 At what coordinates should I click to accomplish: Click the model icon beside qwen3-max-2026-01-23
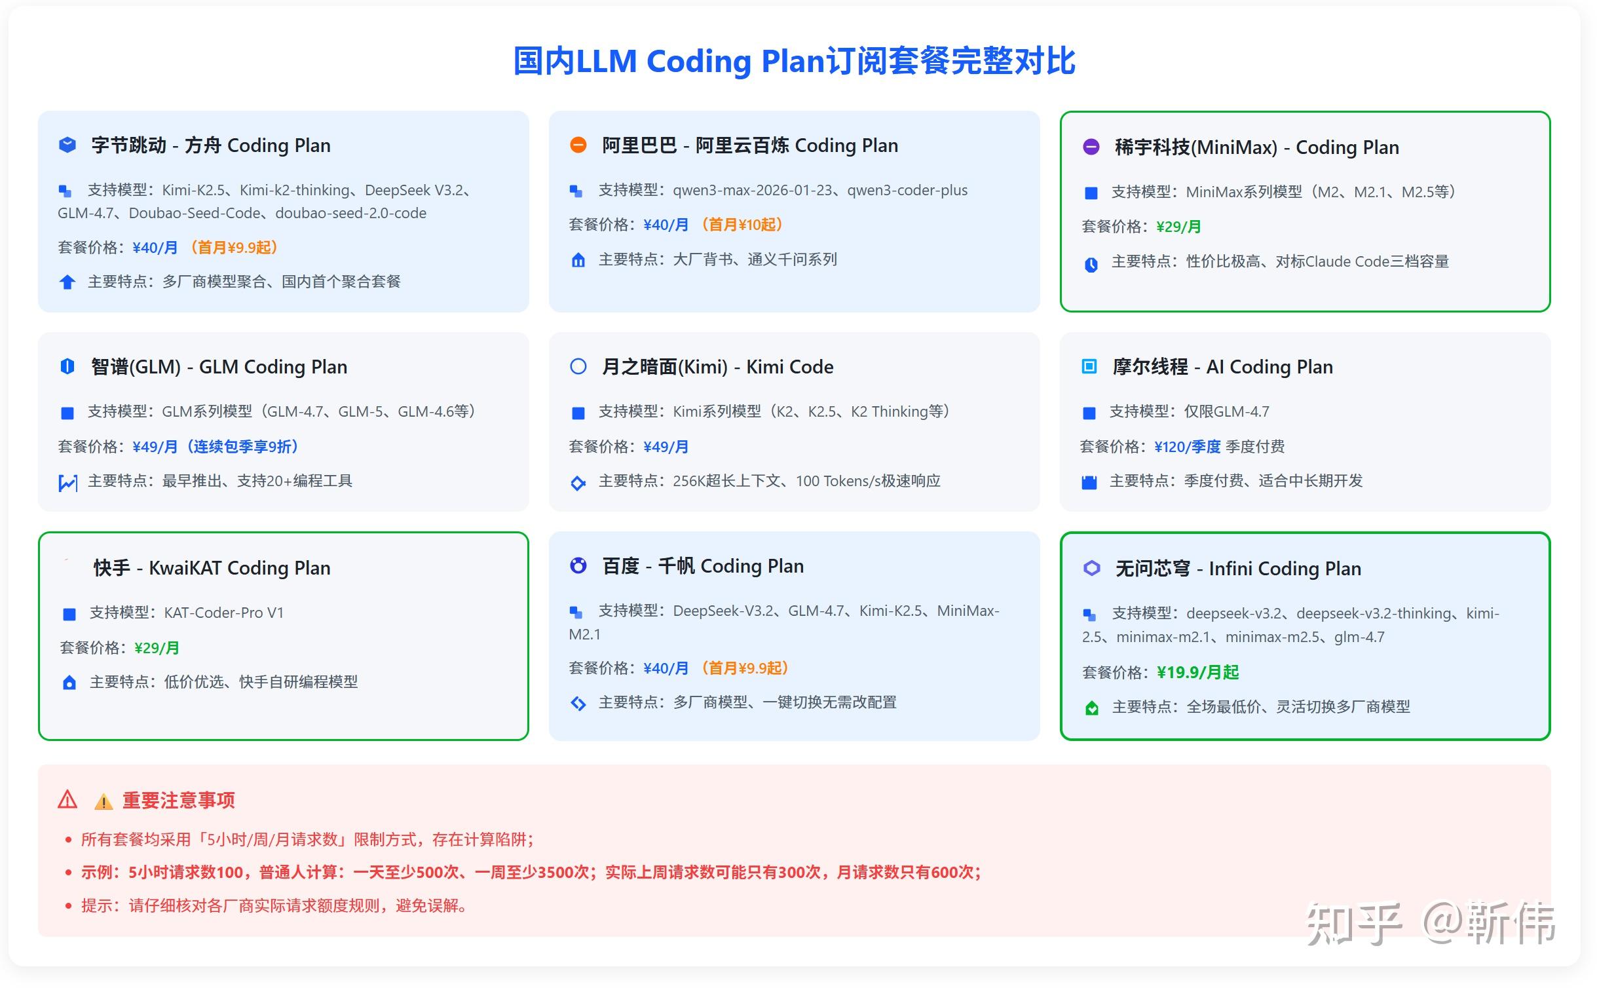[x=576, y=191]
